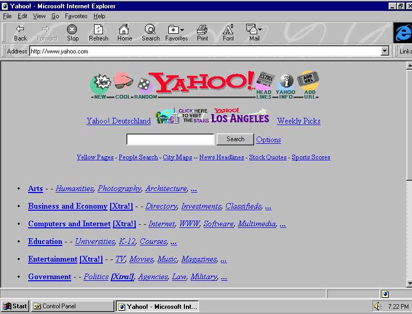Change font size with Font button

click(228, 33)
